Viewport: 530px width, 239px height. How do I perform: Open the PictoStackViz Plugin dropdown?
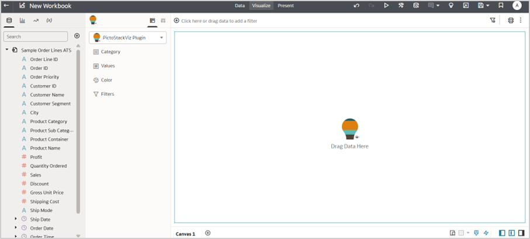click(x=128, y=38)
